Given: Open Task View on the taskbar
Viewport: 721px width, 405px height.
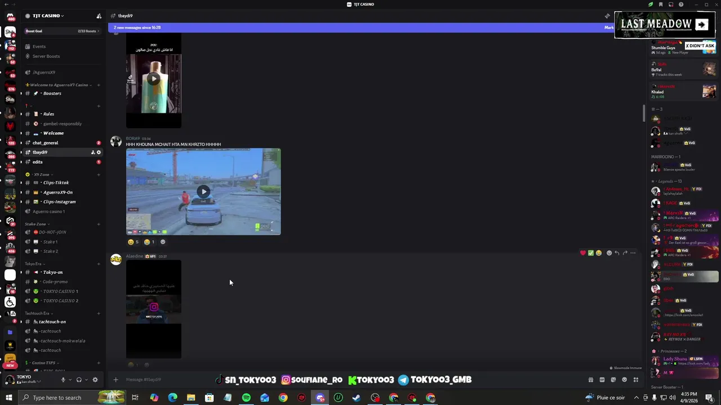Looking at the screenshot, I should click(x=135, y=398).
